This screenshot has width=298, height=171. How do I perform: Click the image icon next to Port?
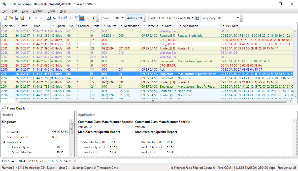coord(197,18)
